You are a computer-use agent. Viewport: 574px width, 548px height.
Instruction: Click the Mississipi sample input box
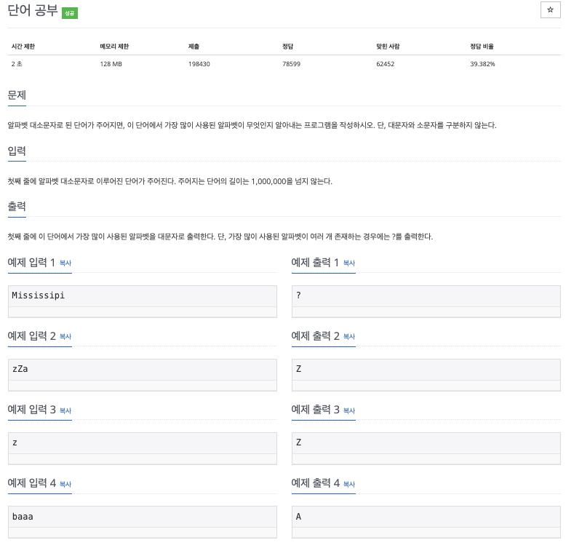coord(142,296)
